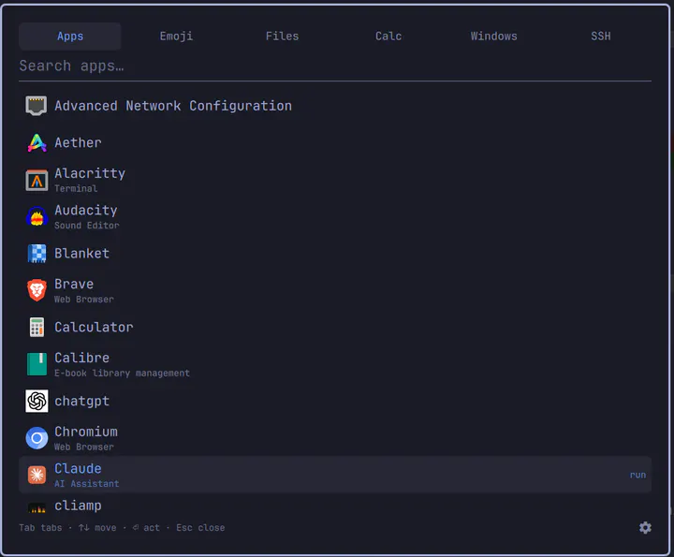Click E-book library management subtitle
Viewport: 674px width, 557px height.
(122, 374)
